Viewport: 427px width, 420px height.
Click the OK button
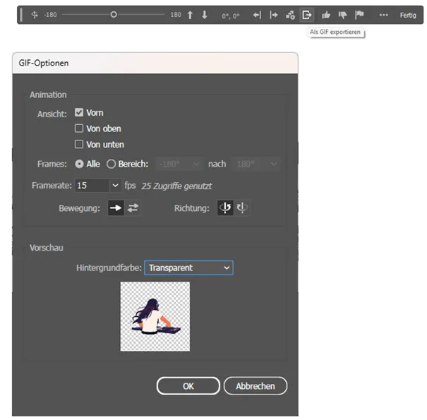pyautogui.click(x=188, y=386)
